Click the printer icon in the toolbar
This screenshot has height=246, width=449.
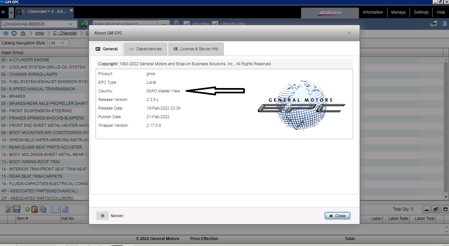[x=434, y=24]
